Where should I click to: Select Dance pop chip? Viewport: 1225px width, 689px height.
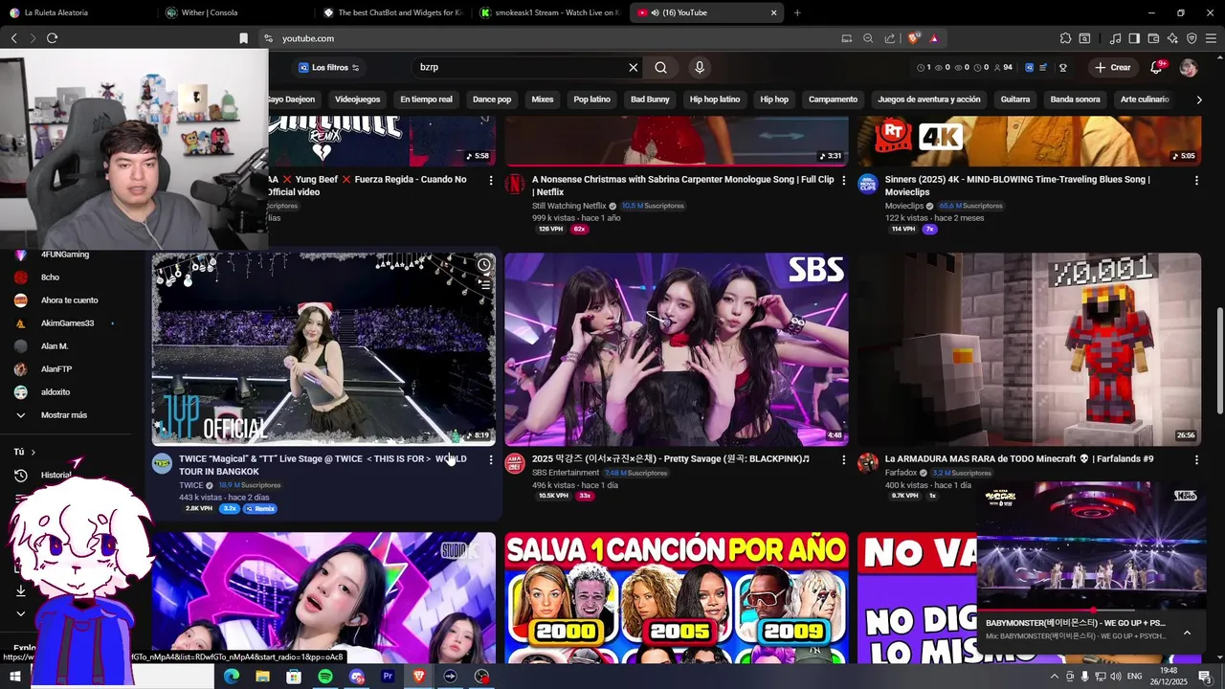coord(492,100)
